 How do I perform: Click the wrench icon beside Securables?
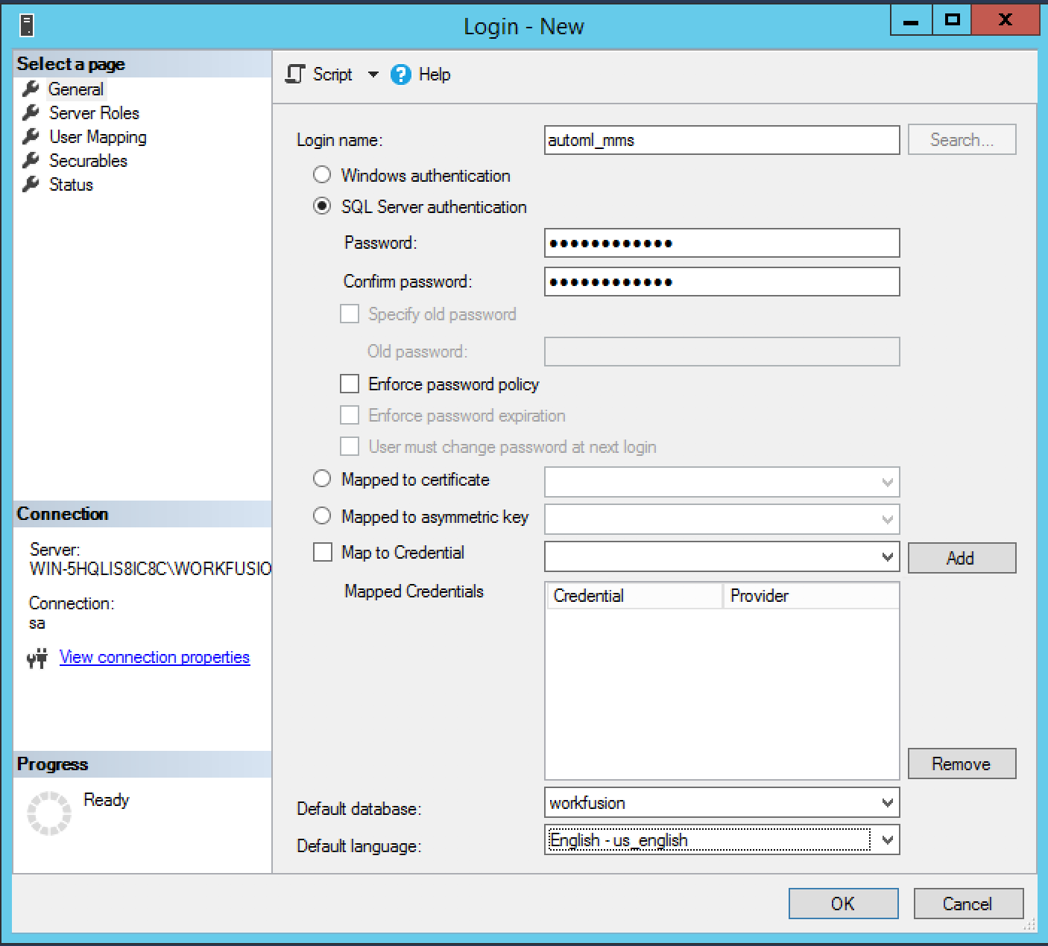(31, 161)
